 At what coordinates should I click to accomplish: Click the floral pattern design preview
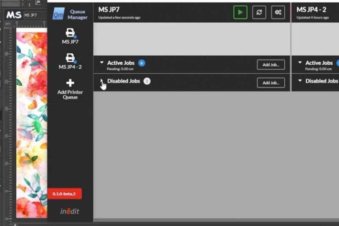31,124
